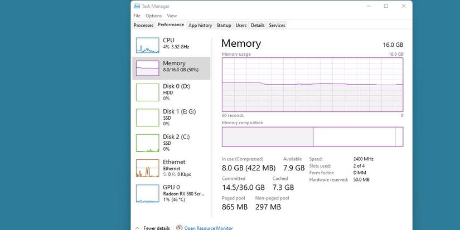Click the '1% (46 °C)' GPU text
Image resolution: width=460 pixels, height=230 pixels.
point(175,200)
